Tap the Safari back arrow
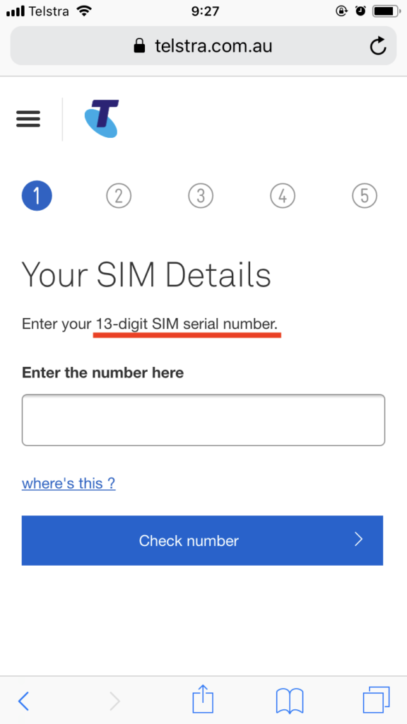The image size is (407, 724). coord(23,701)
